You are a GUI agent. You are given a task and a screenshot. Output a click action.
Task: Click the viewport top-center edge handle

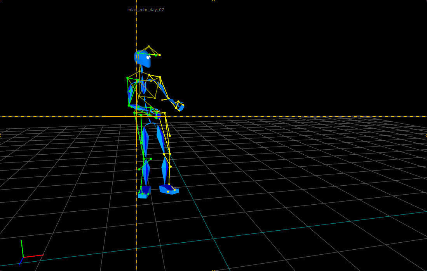point(214,0)
